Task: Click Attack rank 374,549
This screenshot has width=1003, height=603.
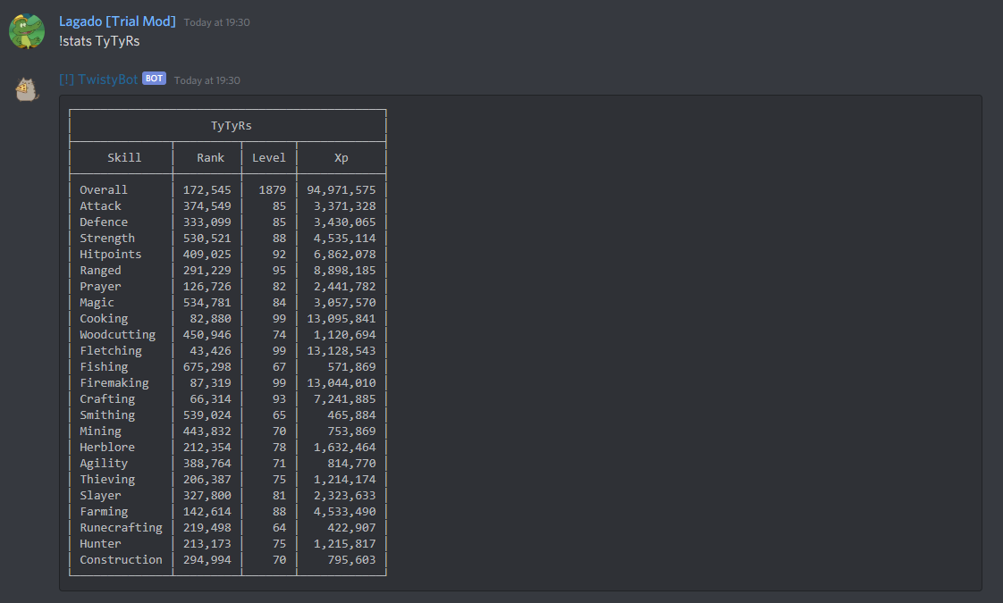Action: click(207, 205)
